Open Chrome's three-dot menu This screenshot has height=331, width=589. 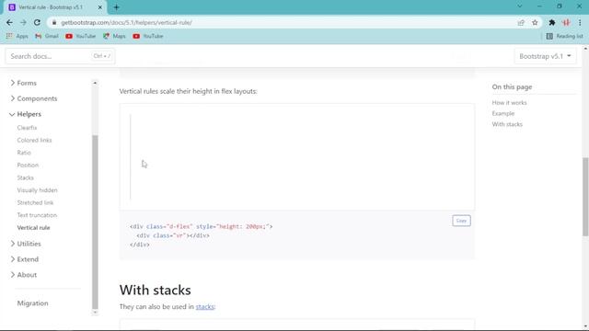click(x=580, y=22)
